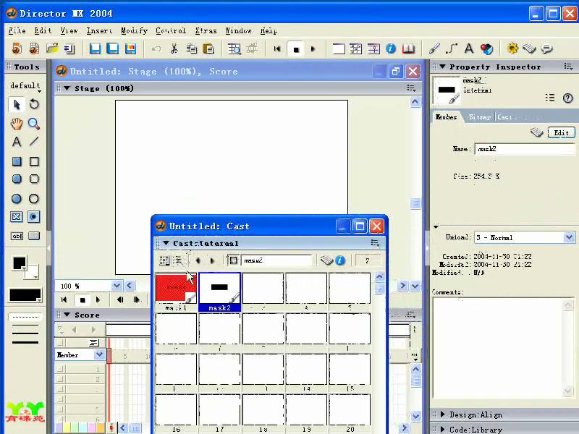The image size is (579, 434).
Task: Open the Text window A icon
Action: [469, 48]
